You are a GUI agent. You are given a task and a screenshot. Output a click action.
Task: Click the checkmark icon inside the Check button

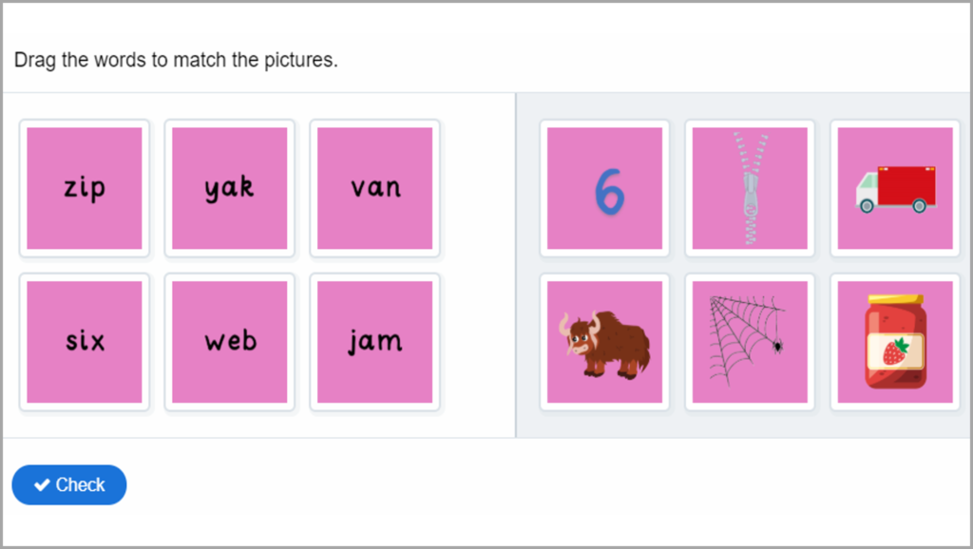[x=40, y=484]
